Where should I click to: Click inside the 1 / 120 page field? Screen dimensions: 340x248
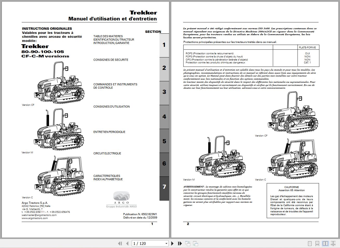[145, 243]
